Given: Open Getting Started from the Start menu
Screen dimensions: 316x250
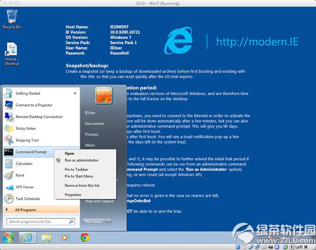Looking at the screenshot, I should tap(41, 93).
